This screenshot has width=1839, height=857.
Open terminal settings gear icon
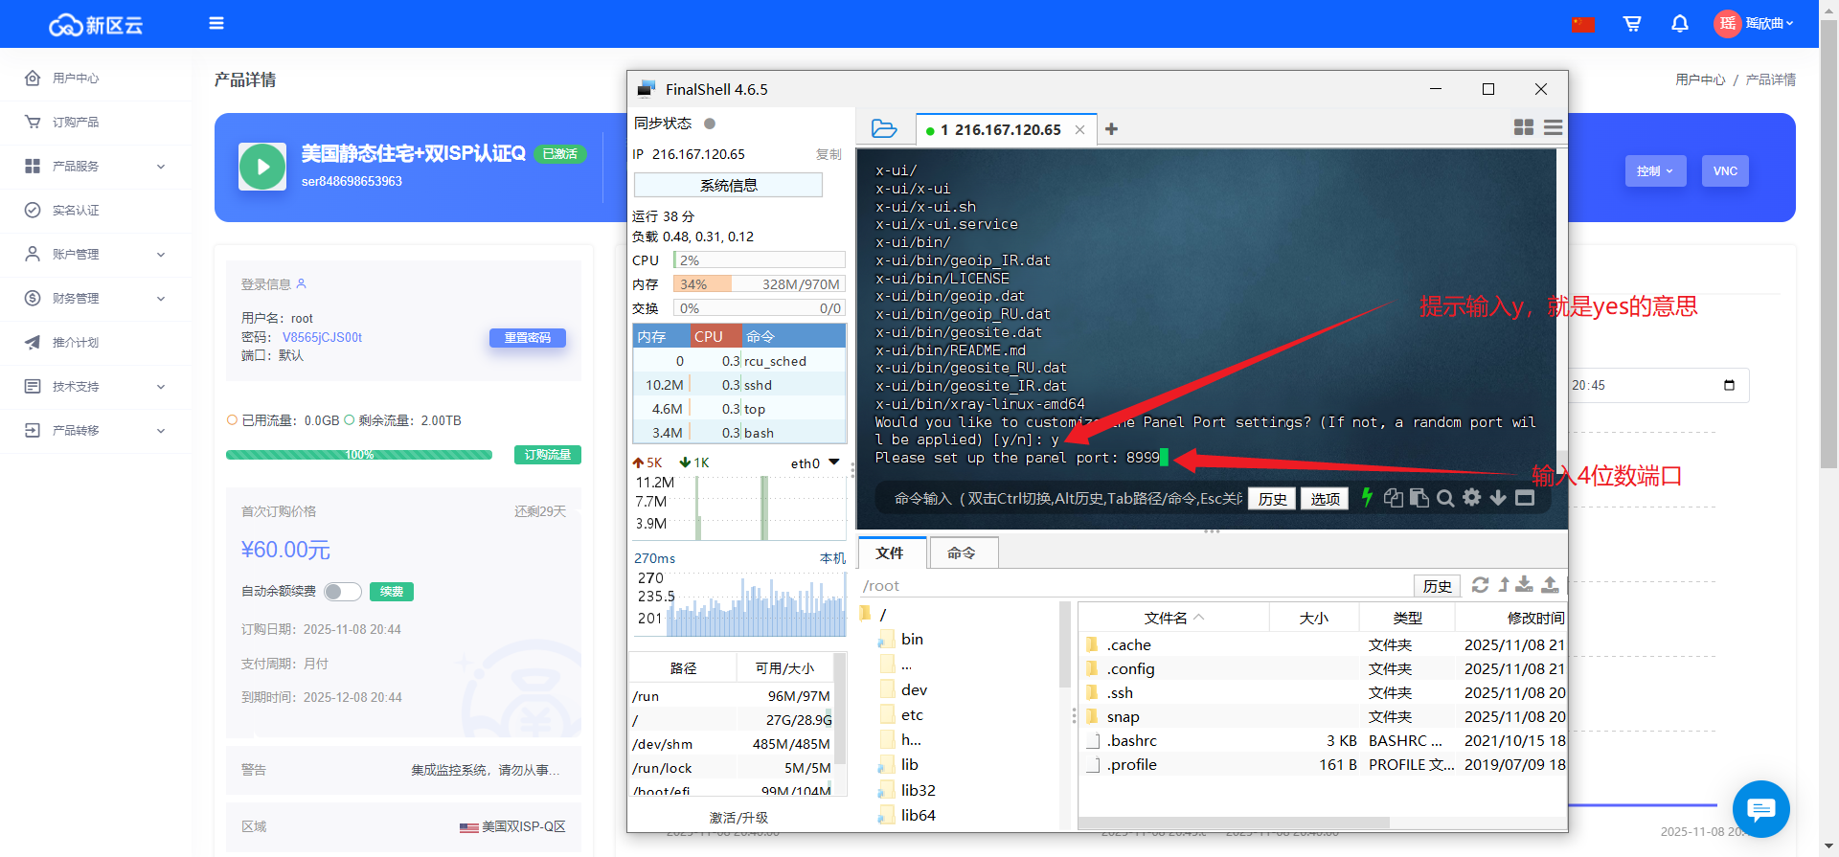click(x=1472, y=497)
